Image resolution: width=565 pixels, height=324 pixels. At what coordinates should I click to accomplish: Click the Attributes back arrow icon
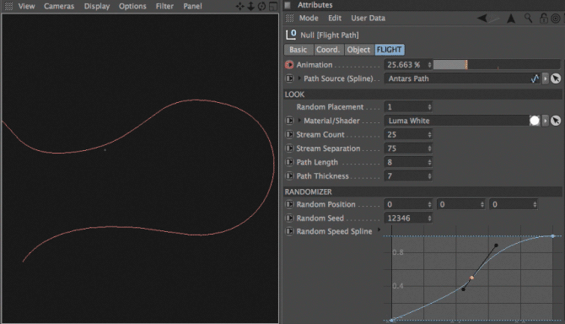point(482,18)
